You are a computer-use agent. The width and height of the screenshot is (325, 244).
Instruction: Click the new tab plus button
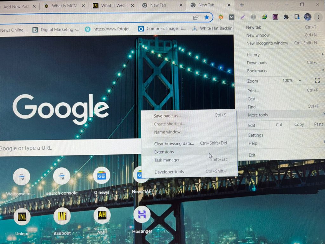[x=242, y=5]
